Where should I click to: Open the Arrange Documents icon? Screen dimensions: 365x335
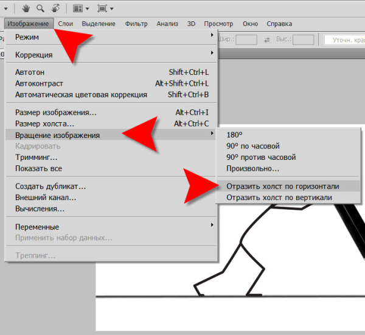click(78, 9)
